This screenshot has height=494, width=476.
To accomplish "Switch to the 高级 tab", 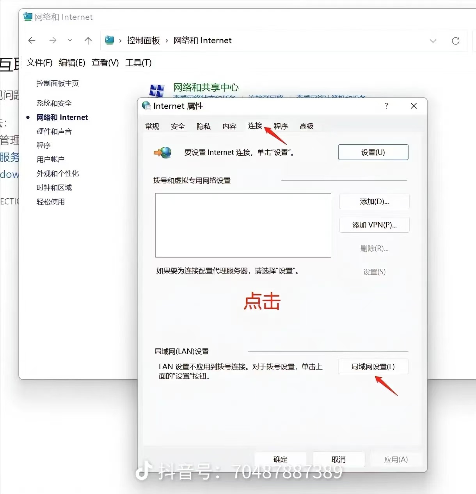I will tap(306, 126).
